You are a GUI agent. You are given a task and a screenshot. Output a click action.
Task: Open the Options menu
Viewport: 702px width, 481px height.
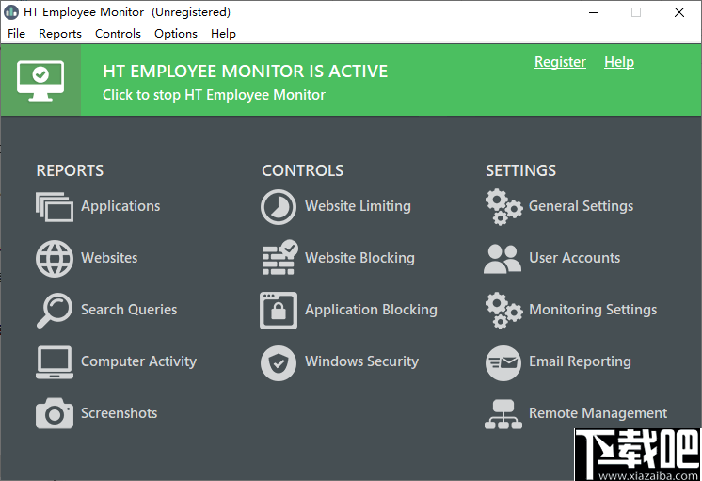[x=175, y=34]
